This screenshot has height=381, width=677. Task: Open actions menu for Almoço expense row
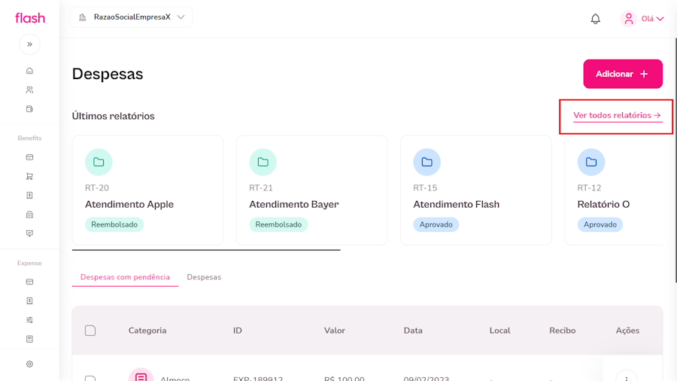tap(626, 376)
